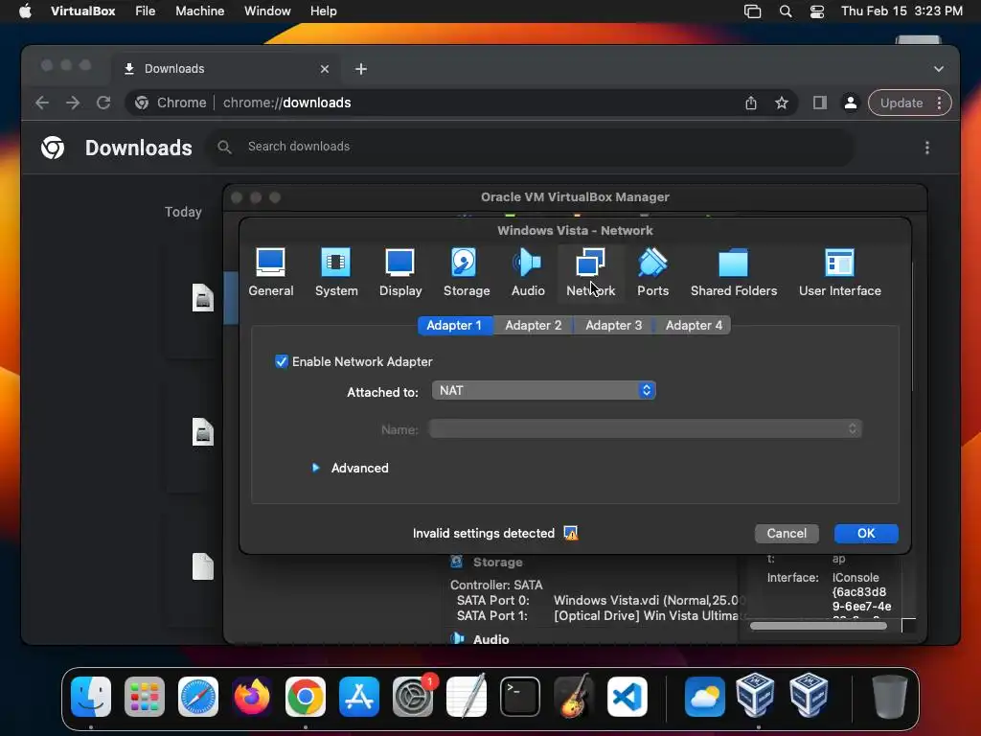This screenshot has height=736, width=981.
Task: Open the Chrome tab search chevron
Action: [x=939, y=69]
